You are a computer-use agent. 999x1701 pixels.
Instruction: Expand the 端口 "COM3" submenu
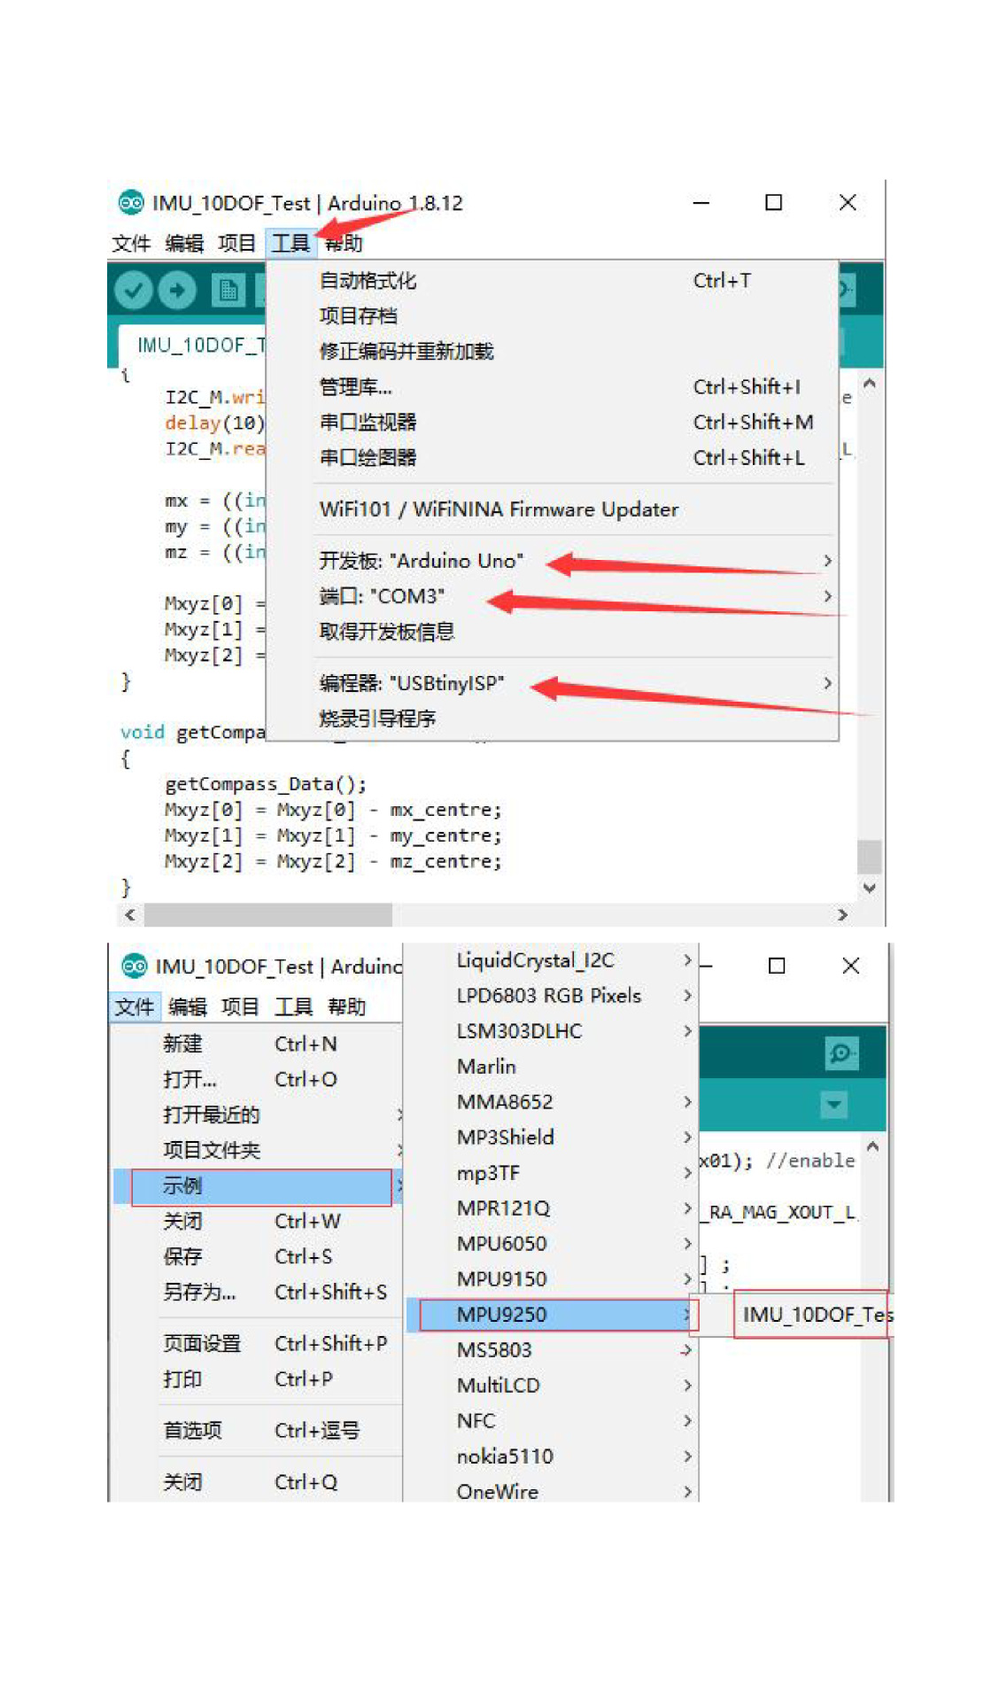pyautogui.click(x=553, y=596)
